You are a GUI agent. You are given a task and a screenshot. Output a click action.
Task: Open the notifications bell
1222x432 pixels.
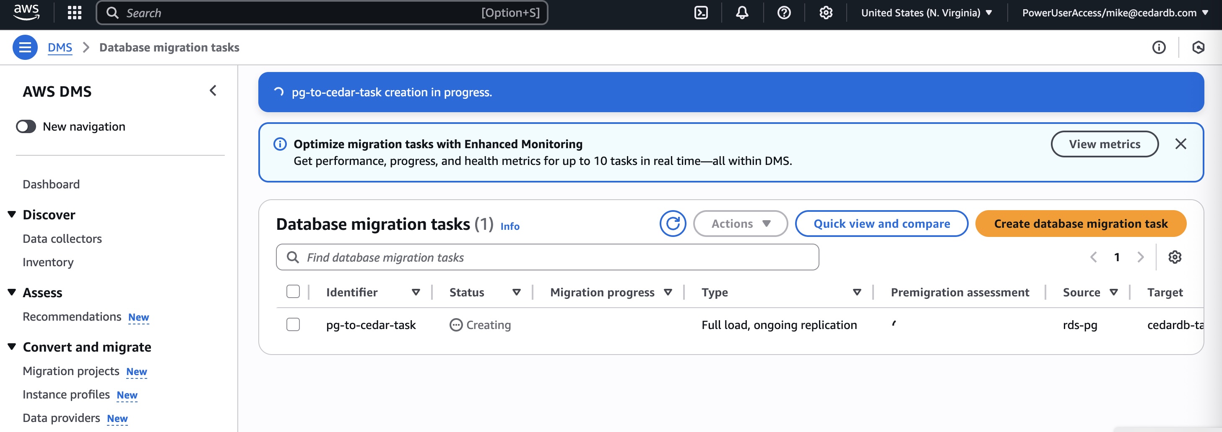[741, 12]
